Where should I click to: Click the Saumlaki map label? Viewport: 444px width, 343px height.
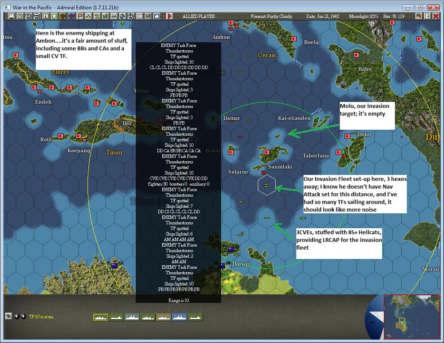pyautogui.click(x=280, y=167)
